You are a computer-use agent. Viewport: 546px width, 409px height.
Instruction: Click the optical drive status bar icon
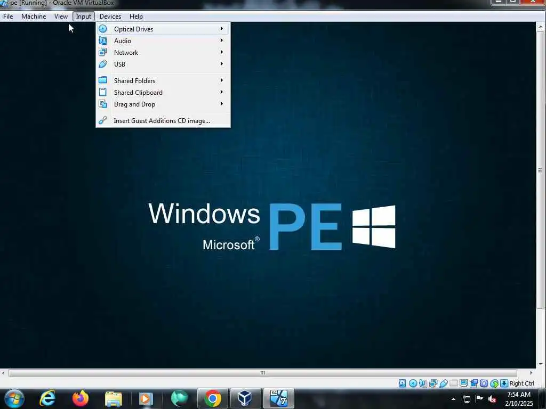coord(413,383)
